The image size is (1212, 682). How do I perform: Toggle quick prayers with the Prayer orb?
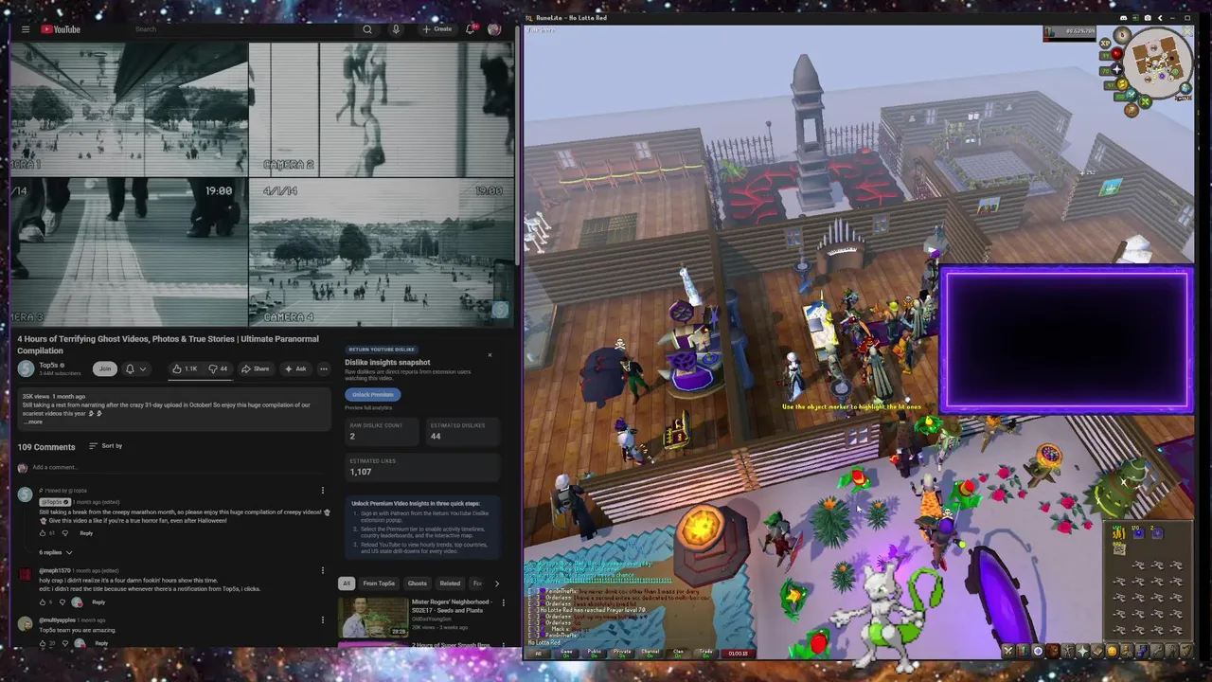[1117, 70]
